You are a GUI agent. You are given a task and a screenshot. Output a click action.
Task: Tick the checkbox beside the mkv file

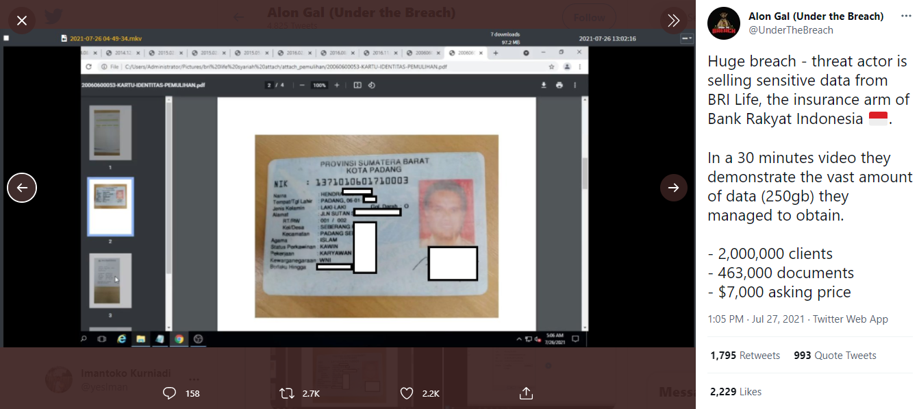click(x=6, y=38)
